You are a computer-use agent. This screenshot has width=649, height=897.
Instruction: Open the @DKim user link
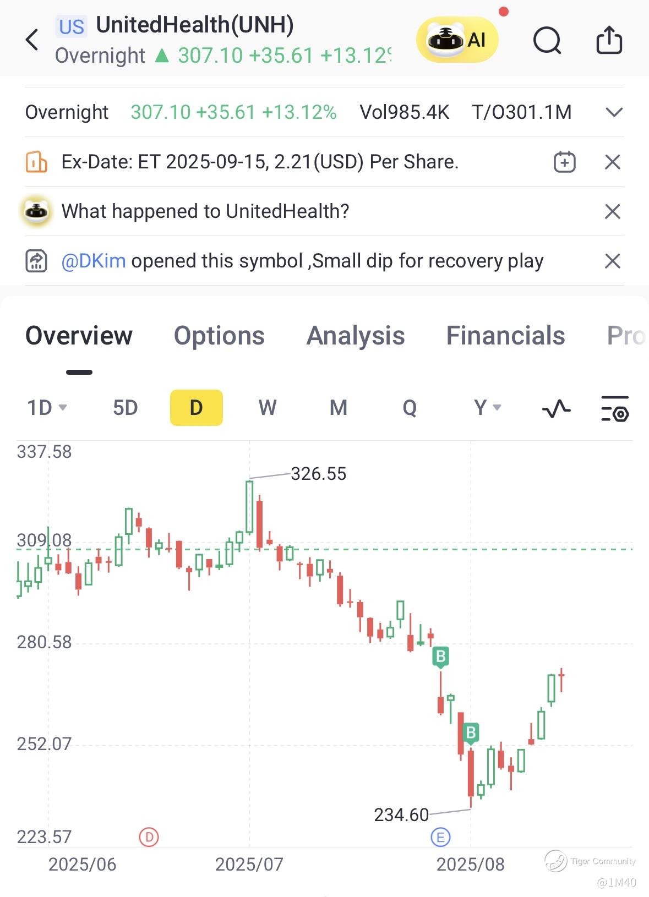(94, 261)
